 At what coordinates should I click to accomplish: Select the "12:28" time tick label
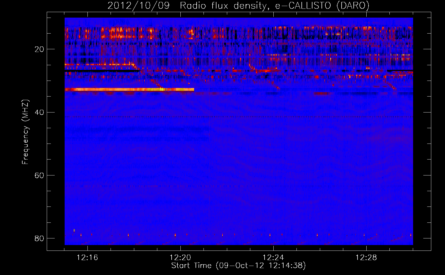(366, 258)
